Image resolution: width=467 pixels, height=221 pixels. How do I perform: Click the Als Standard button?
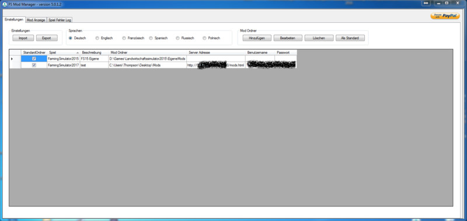click(x=350, y=38)
